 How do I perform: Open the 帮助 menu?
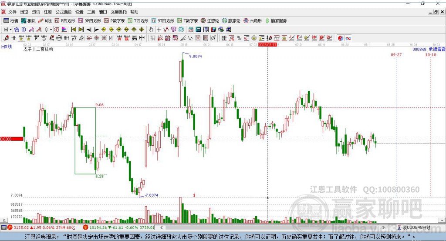[134, 12]
